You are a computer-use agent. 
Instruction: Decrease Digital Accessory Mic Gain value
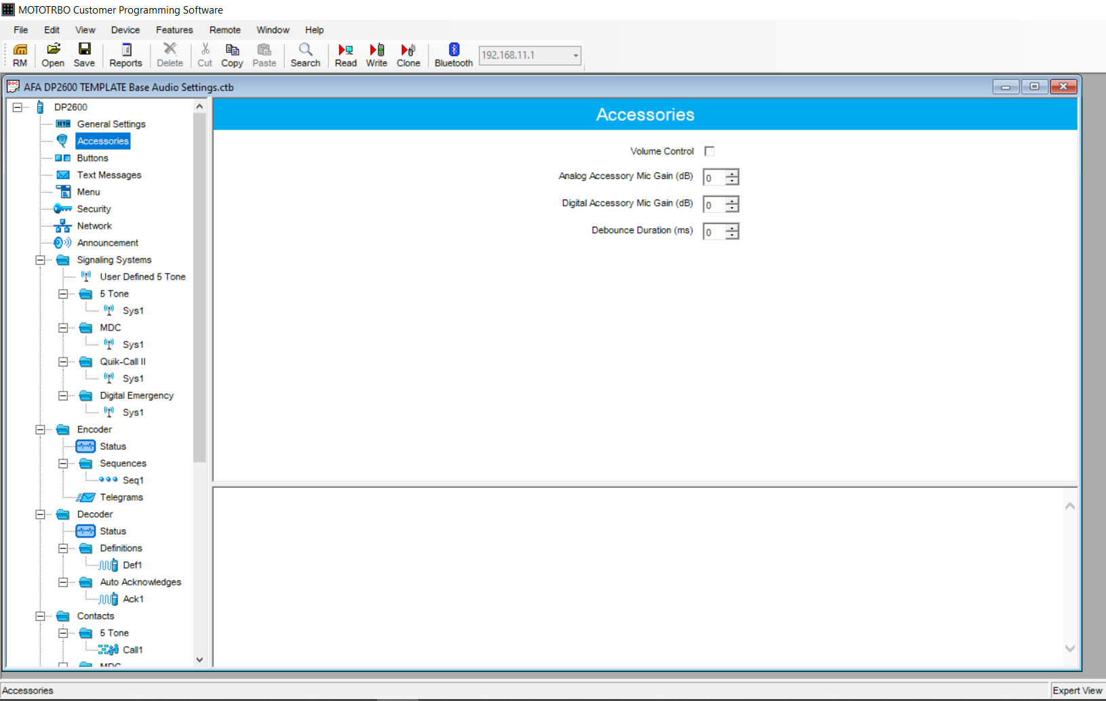[732, 208]
